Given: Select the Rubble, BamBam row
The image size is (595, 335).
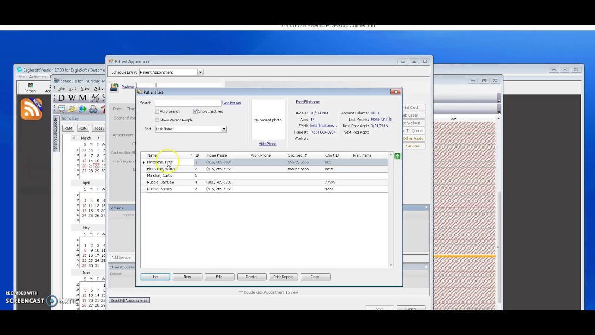Looking at the screenshot, I should coord(264,182).
